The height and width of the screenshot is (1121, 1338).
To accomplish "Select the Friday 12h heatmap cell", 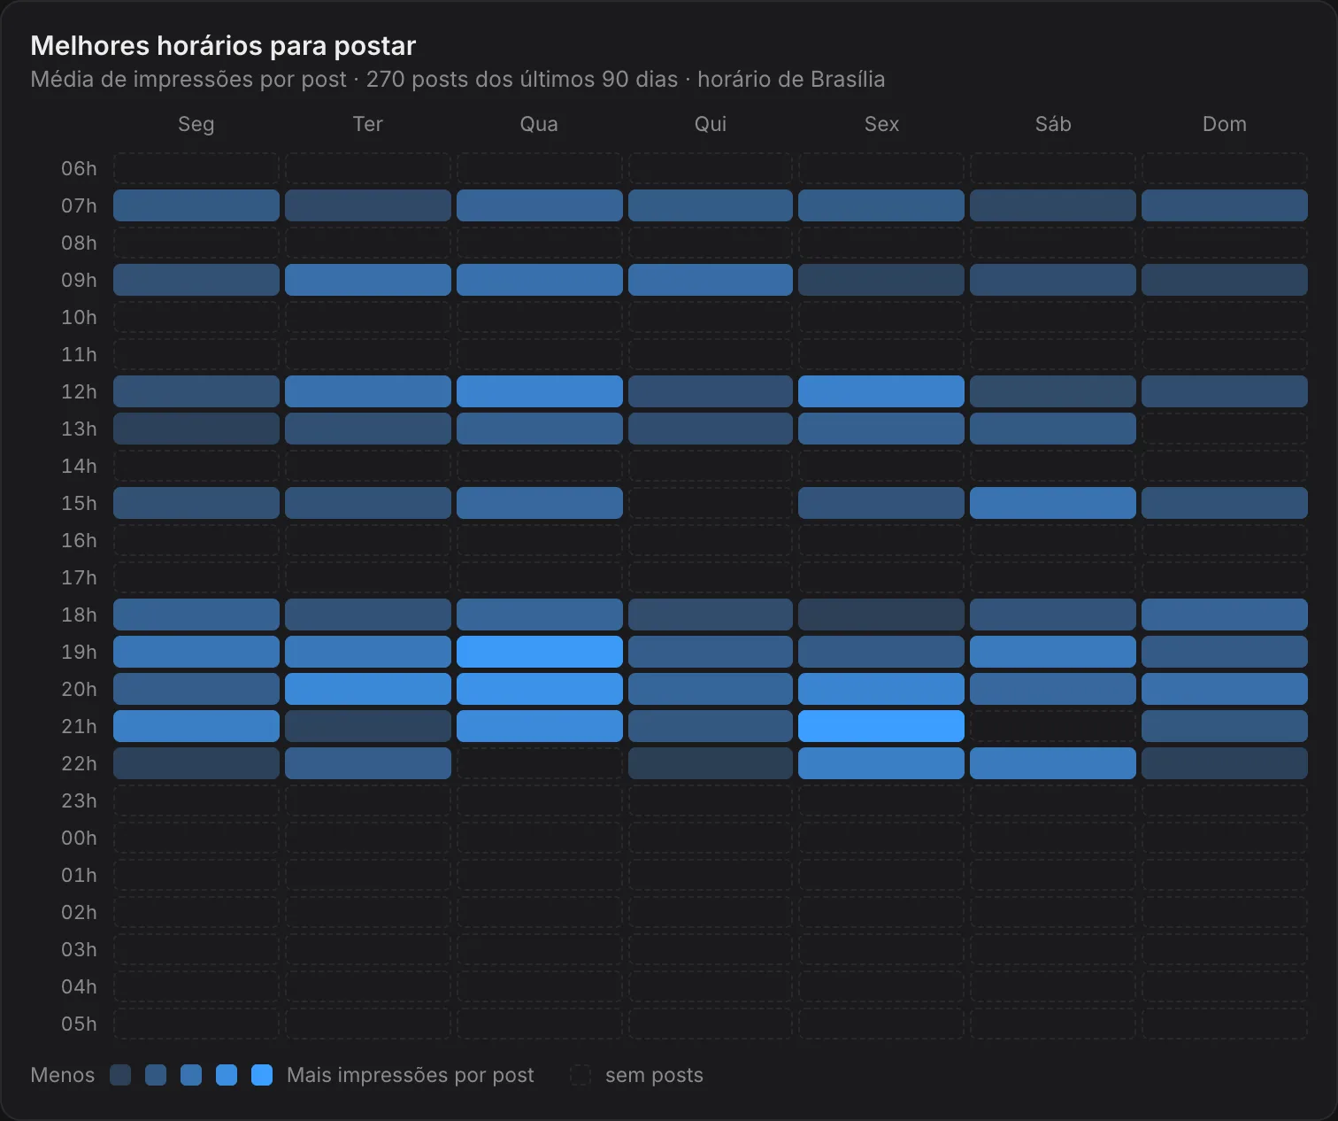I will click(881, 391).
